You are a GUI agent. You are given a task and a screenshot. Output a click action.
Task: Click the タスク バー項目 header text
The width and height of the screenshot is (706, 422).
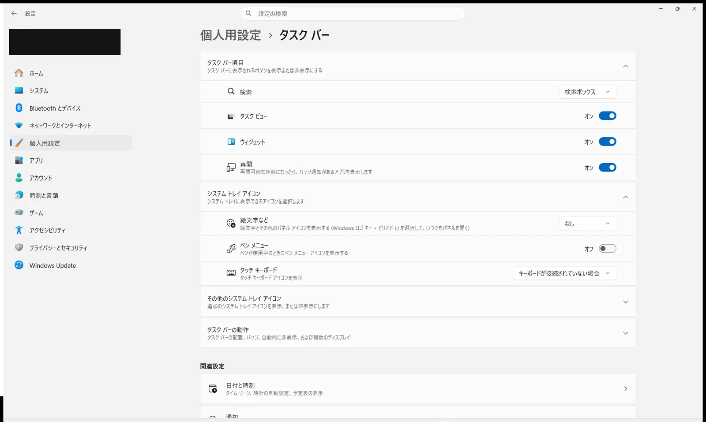coord(225,63)
